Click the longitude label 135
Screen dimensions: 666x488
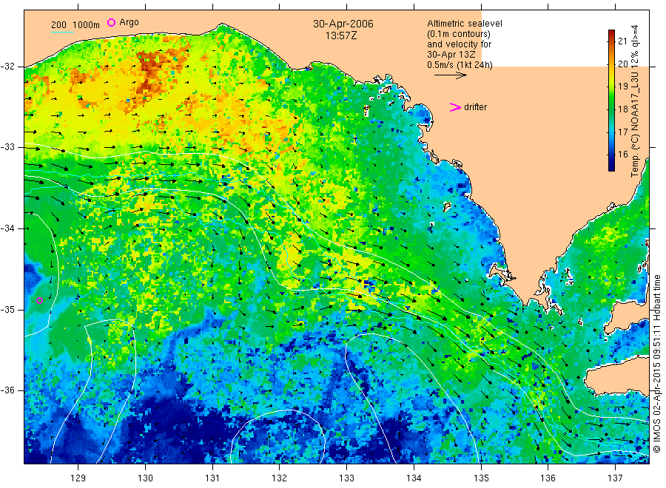click(481, 478)
